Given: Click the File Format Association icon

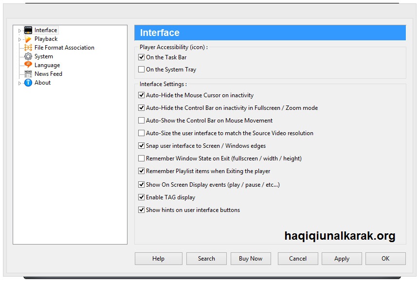Looking at the screenshot, I should 28,48.
